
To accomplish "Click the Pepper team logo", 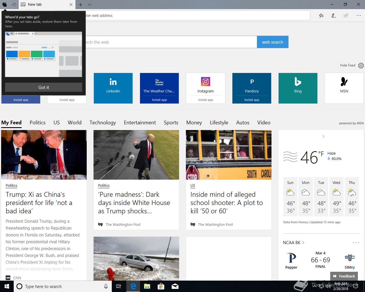I will pos(291,258).
